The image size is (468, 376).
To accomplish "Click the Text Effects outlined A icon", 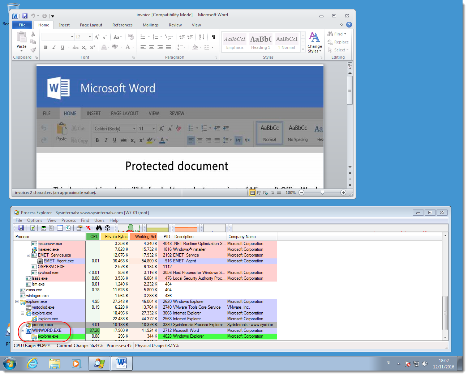I will click(x=104, y=47).
